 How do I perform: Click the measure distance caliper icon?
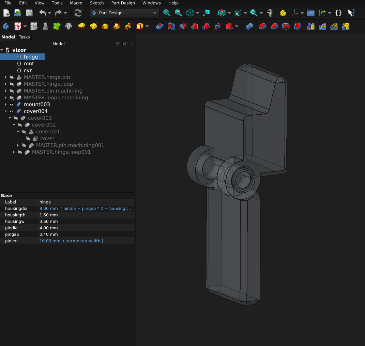point(270,13)
